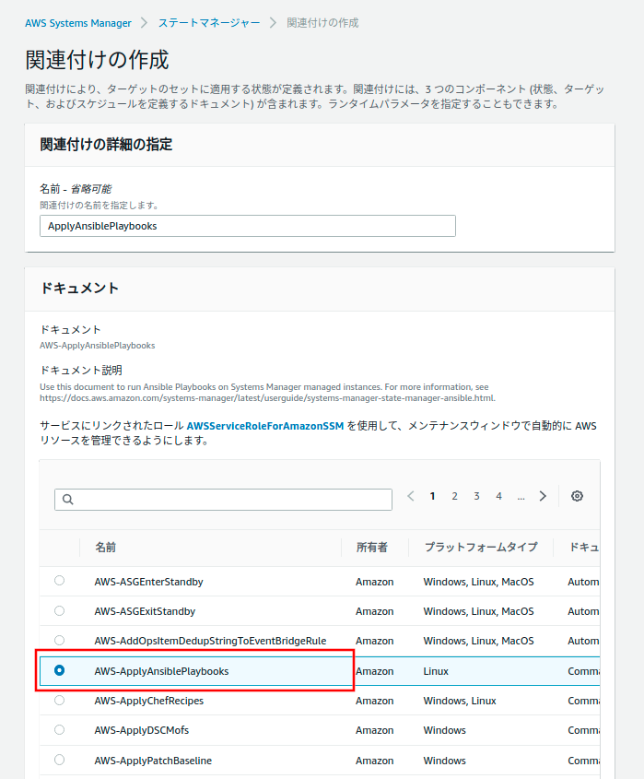Navigate to ステートマネージャー breadcrumb
Screen dimensions: 644x779
point(208,22)
